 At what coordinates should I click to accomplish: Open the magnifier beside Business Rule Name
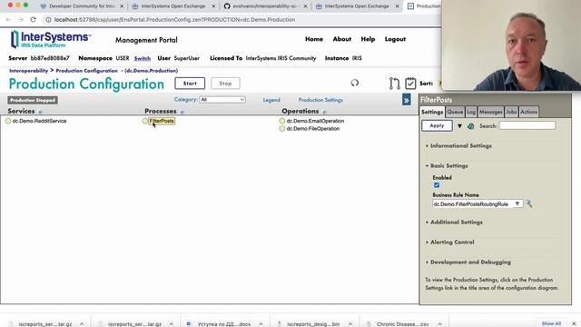click(529, 203)
